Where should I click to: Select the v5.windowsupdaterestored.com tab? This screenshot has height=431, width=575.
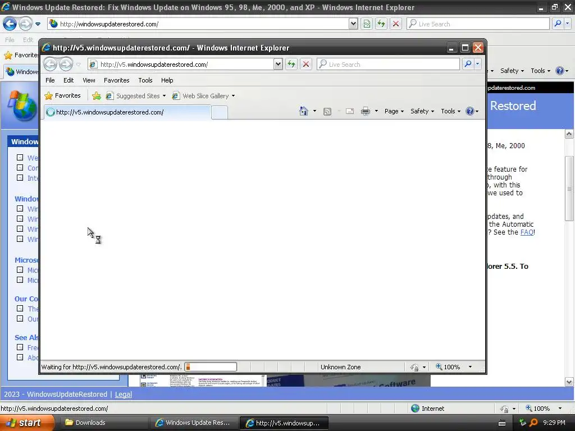(127, 112)
